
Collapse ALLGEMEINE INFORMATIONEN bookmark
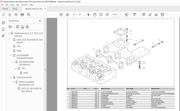[x=11, y=55]
